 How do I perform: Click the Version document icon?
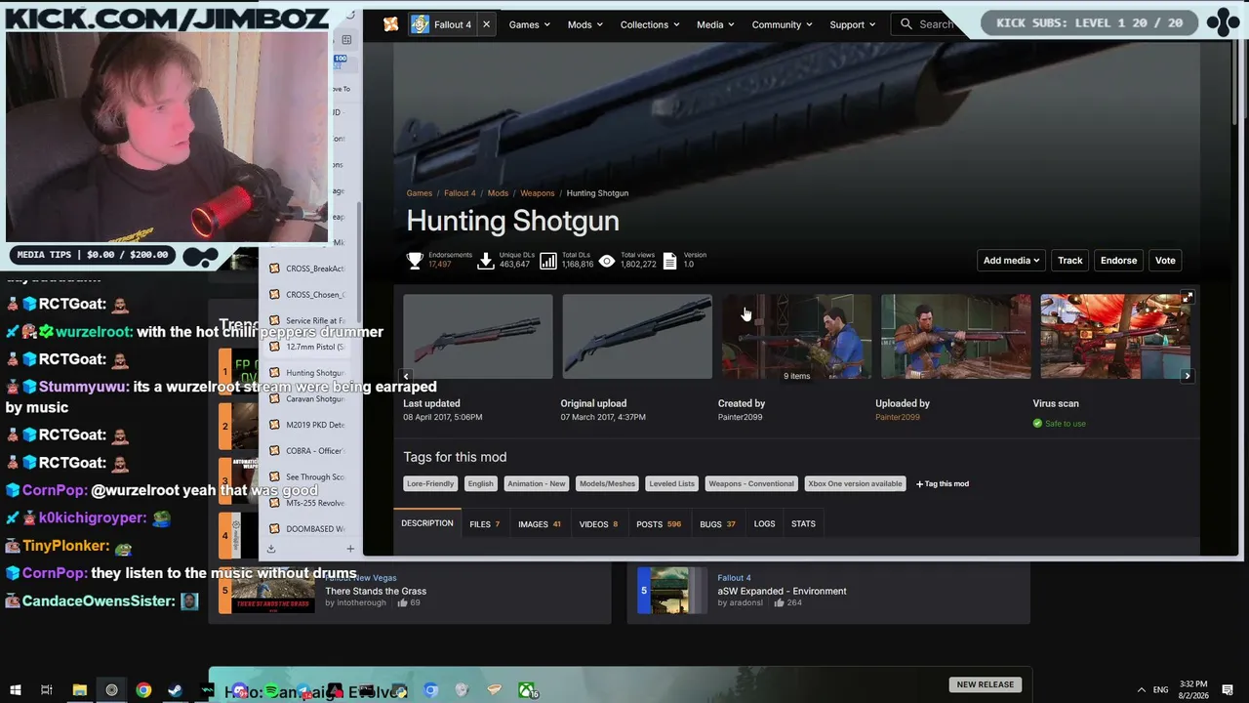tap(669, 261)
